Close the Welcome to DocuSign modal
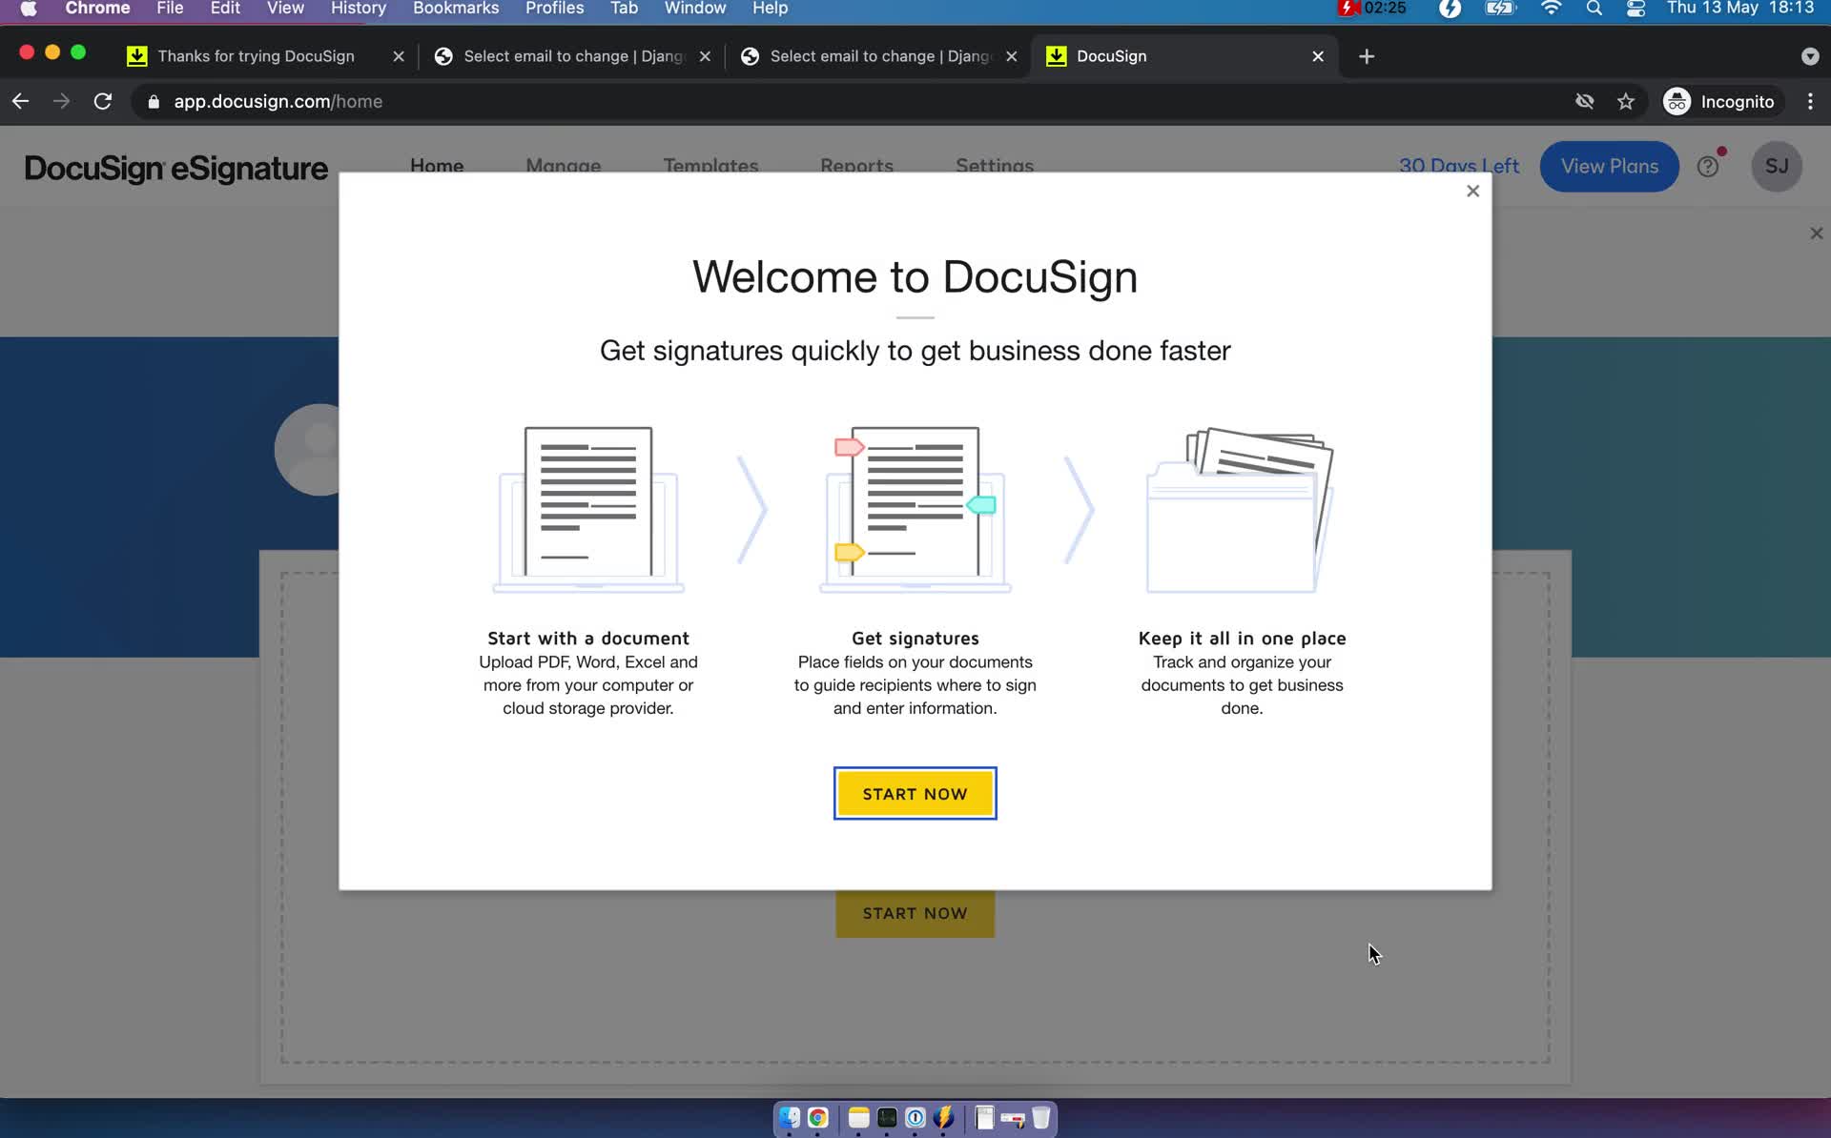Image resolution: width=1831 pixels, height=1138 pixels. click(1473, 190)
